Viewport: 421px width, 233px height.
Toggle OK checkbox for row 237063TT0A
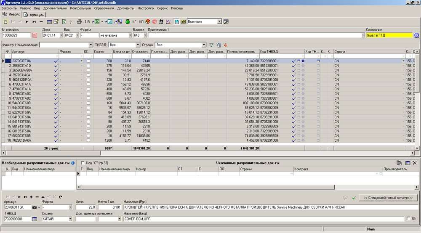88,61
